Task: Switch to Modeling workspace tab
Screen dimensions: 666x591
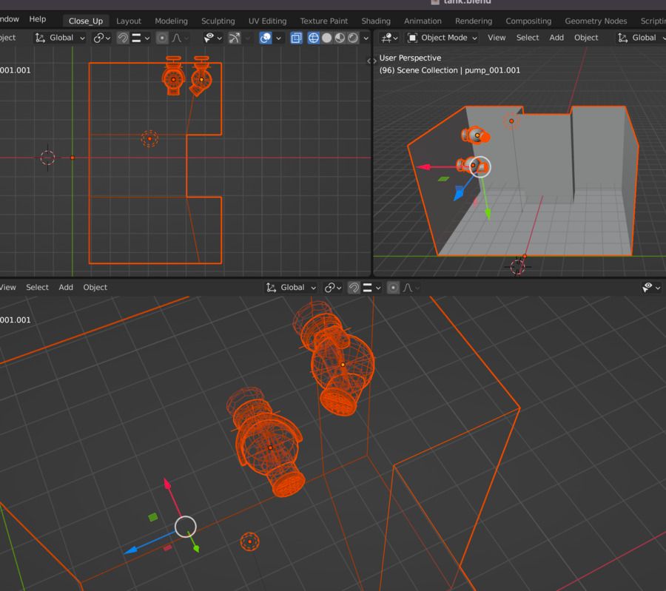Action: (171, 21)
